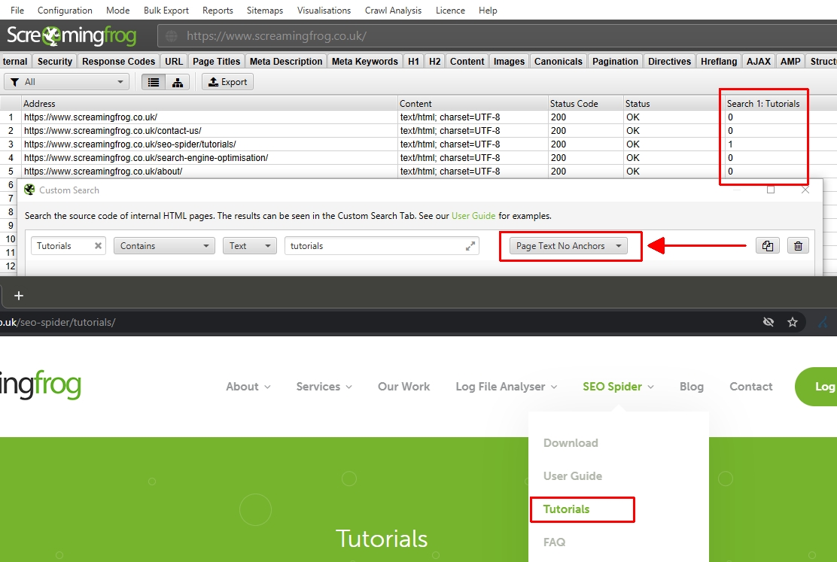This screenshot has height=562, width=837.
Task: Expand the search text field editor
Action: 470,245
